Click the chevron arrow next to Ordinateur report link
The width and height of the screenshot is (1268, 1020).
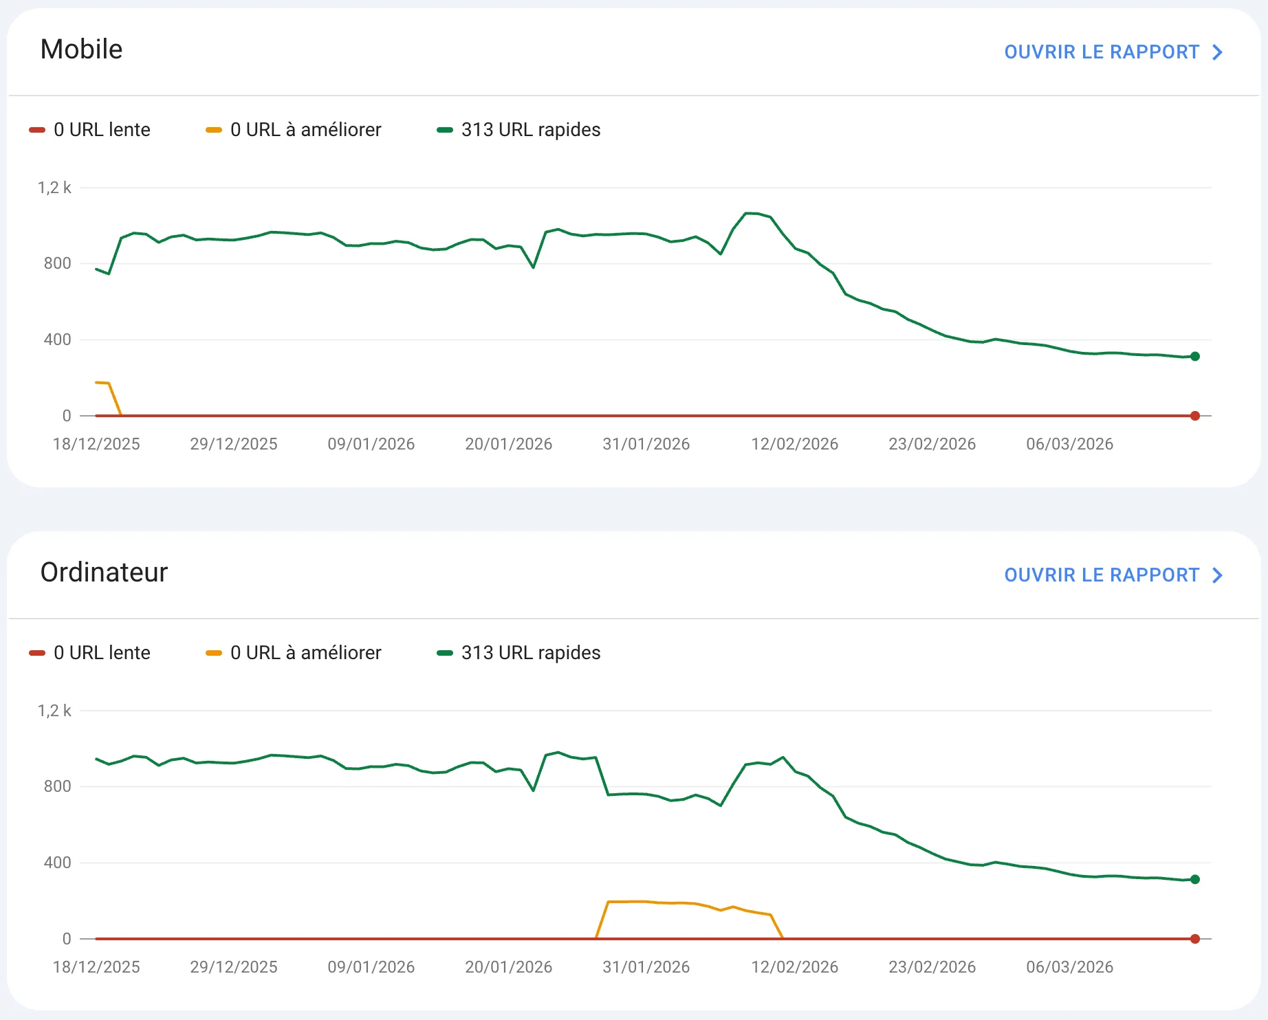tap(1217, 575)
